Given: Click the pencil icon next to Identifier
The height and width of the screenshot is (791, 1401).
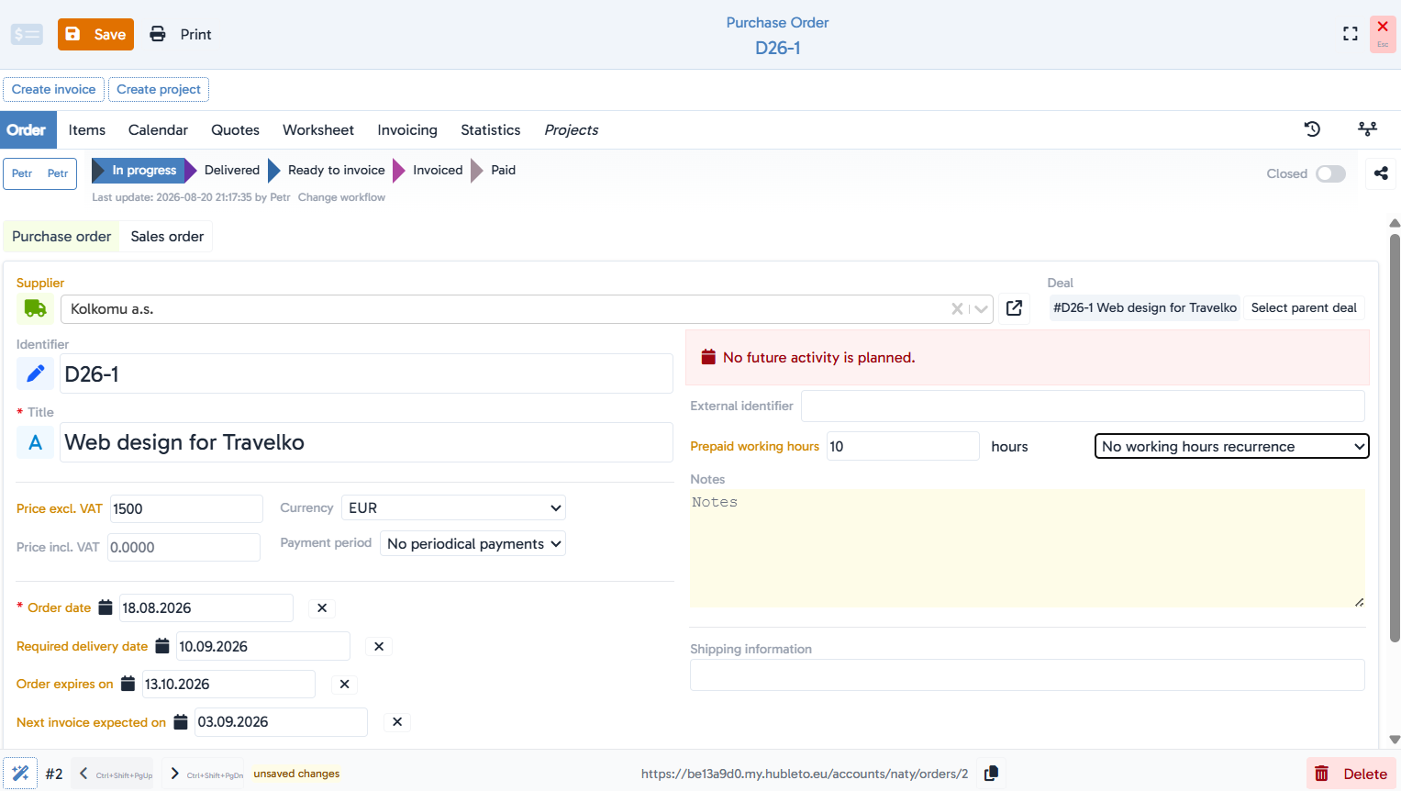Looking at the screenshot, I should coord(35,373).
